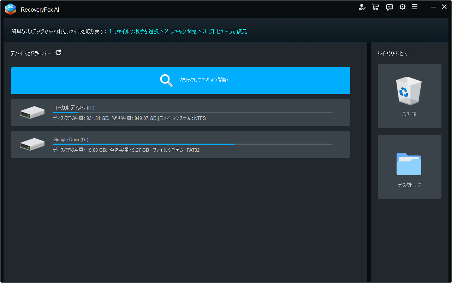The image size is (452, 283).
Task: Open the shopping cart icon
Action: [375, 7]
